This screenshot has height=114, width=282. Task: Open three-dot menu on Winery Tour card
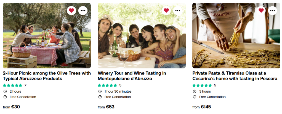(178, 11)
